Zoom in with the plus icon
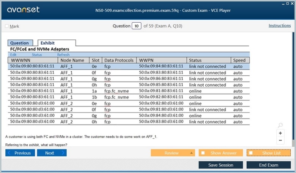 coord(280,133)
